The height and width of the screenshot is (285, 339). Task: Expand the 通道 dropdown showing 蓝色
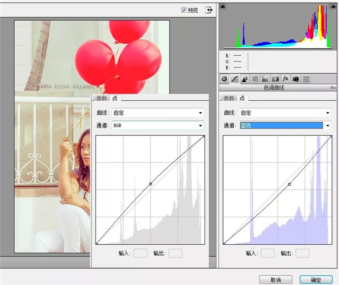coord(284,125)
